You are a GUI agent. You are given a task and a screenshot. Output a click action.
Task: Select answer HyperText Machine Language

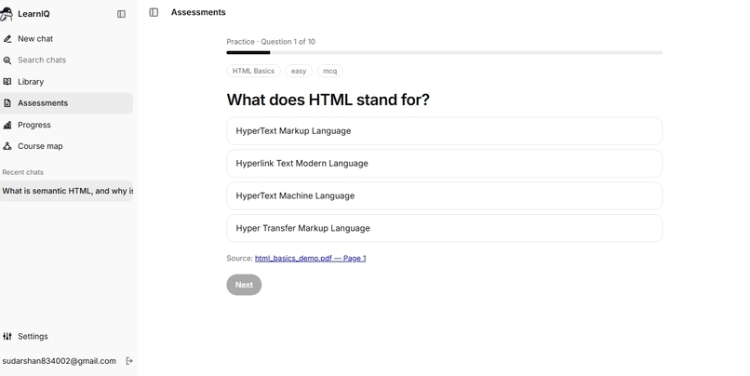pyautogui.click(x=445, y=195)
